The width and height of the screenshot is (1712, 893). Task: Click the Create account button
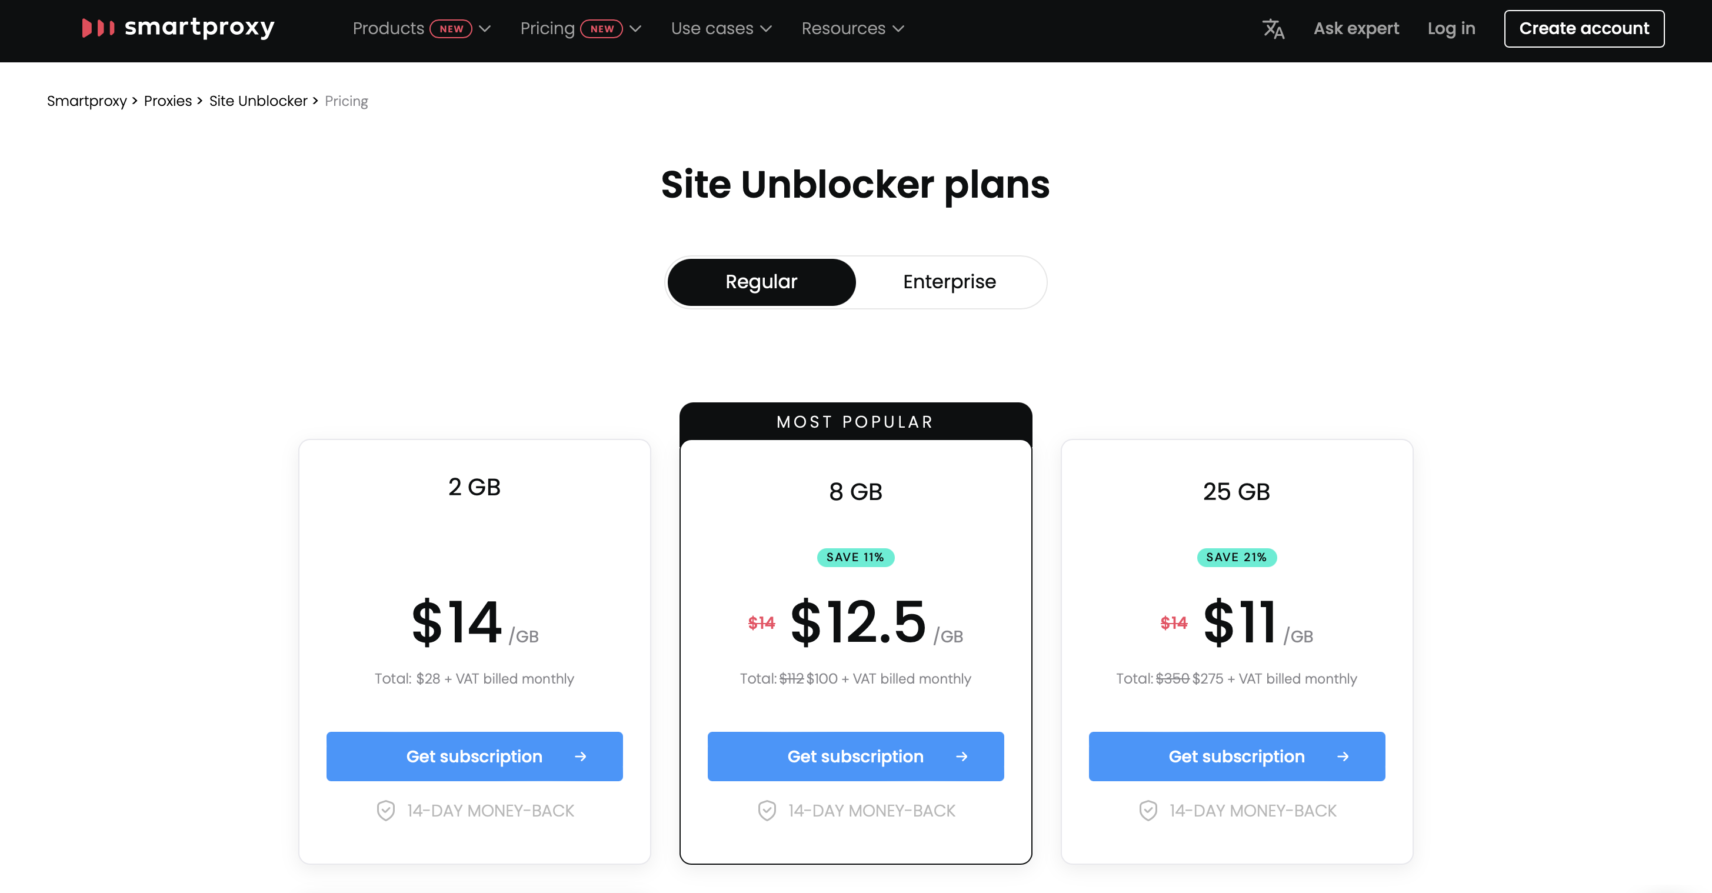1583,28
